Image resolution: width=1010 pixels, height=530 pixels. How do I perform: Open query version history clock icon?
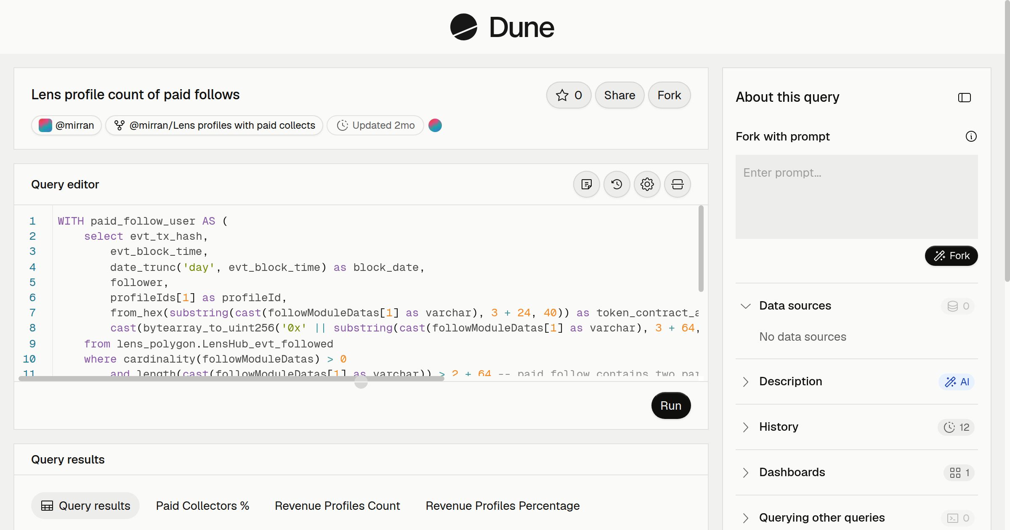tap(617, 184)
